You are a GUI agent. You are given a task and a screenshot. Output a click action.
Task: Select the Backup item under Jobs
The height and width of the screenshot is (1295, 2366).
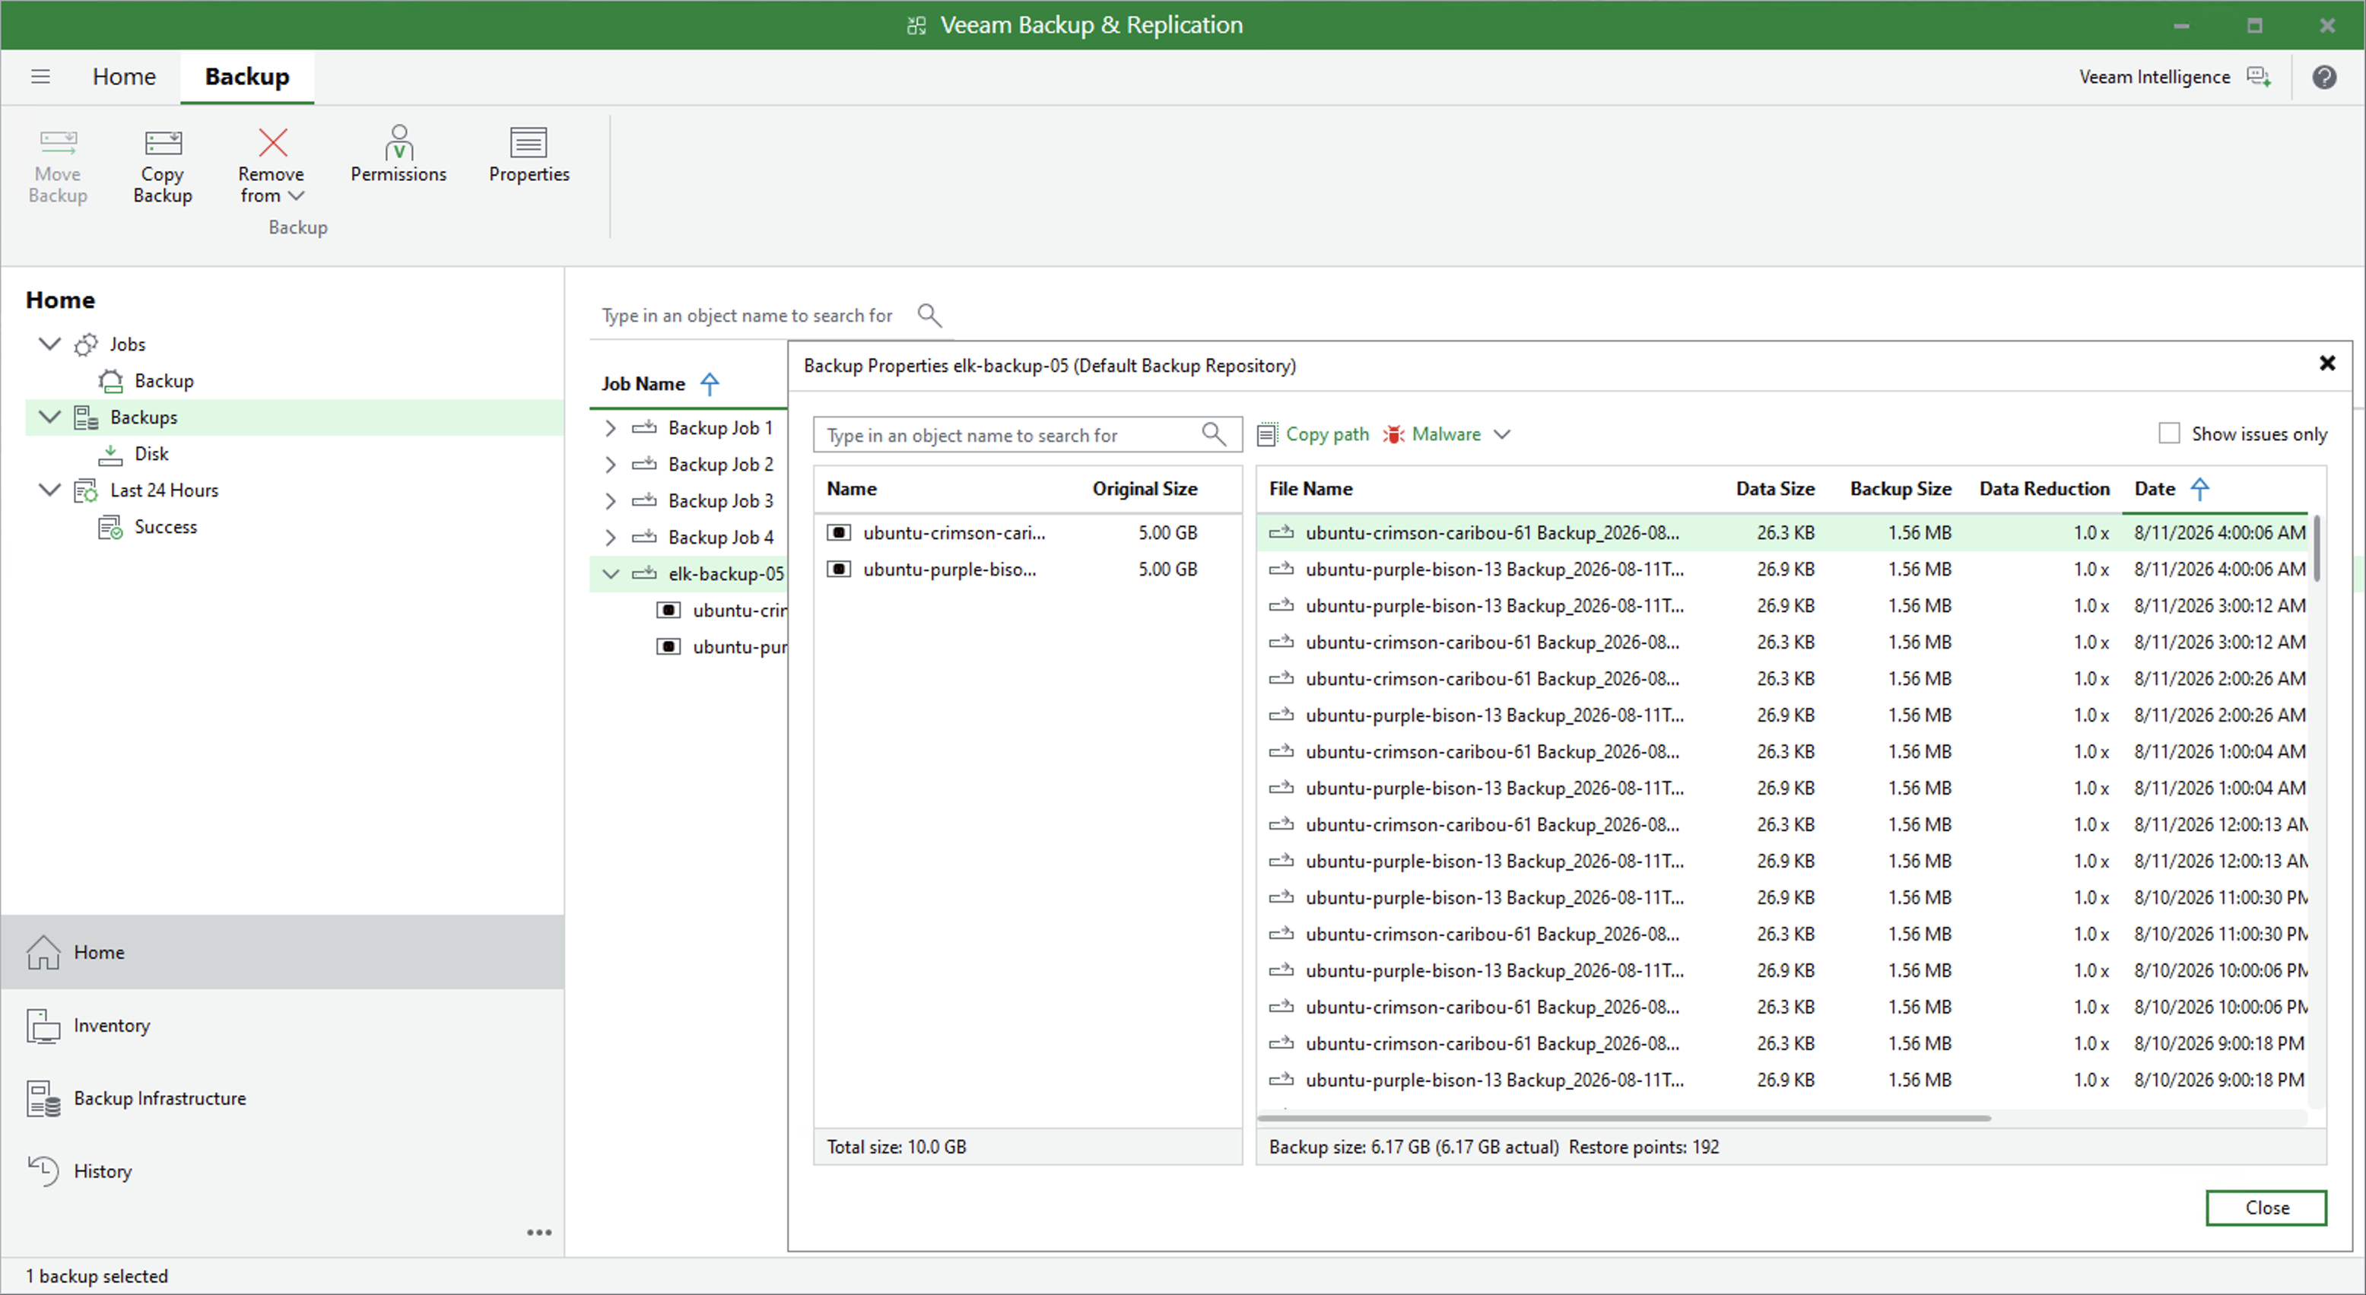click(x=164, y=380)
